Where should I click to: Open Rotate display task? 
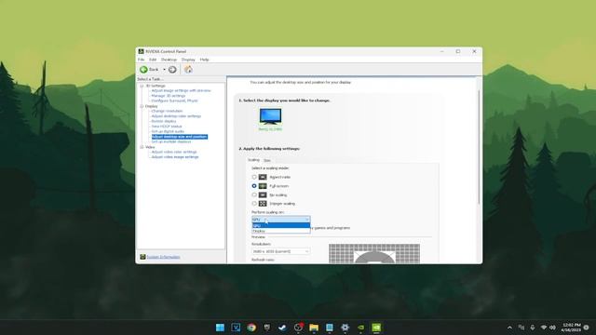(x=164, y=121)
